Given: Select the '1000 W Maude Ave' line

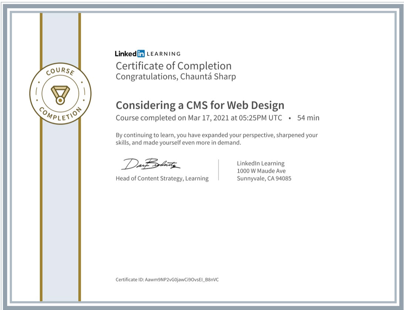Looking at the screenshot, I should click(x=261, y=171).
